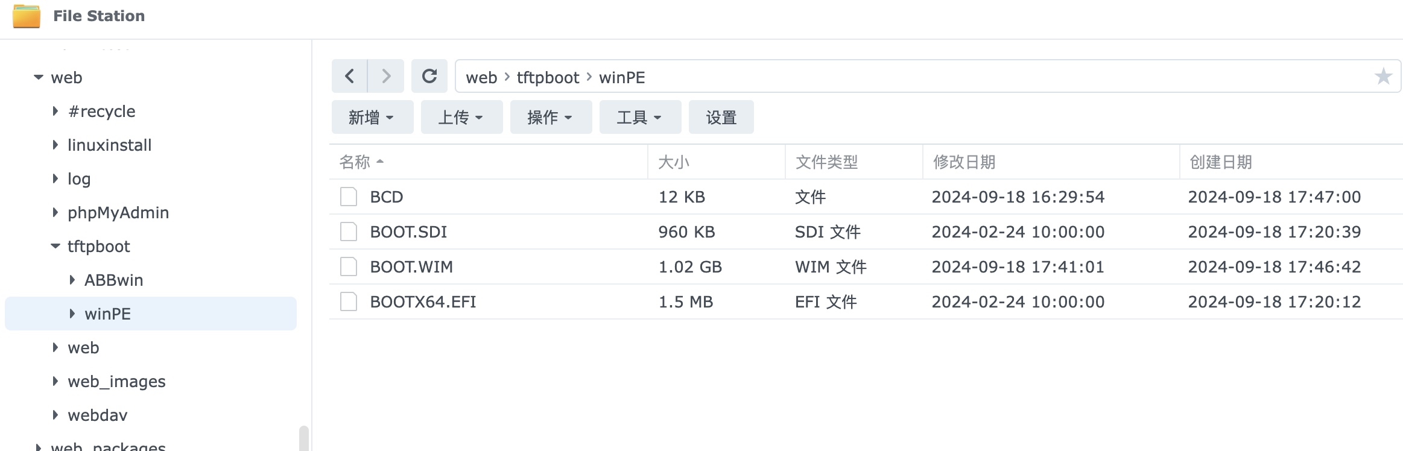Click the 设置 button
Viewport: 1403px width, 451px height.
(x=721, y=117)
